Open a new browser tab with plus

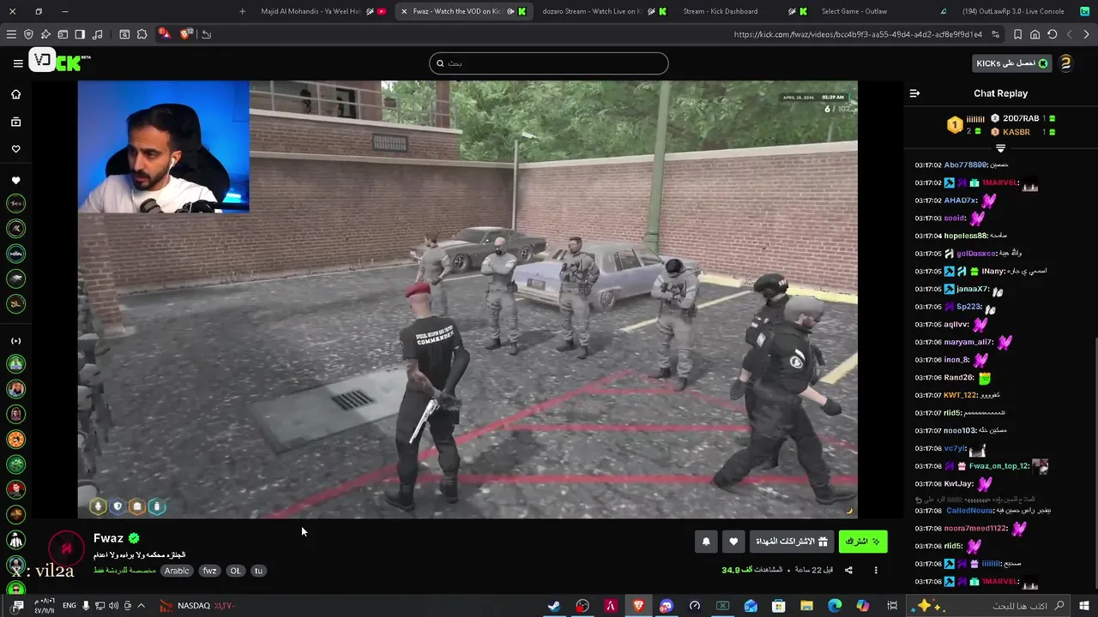point(242,11)
